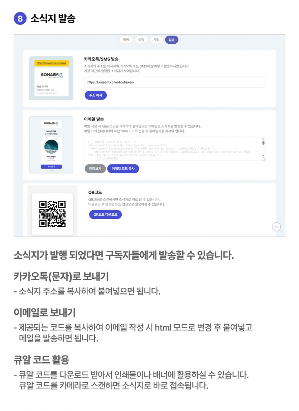Click the scroll-to-top arrow circle icon
This screenshot has height=411, width=299.
click(276, 227)
